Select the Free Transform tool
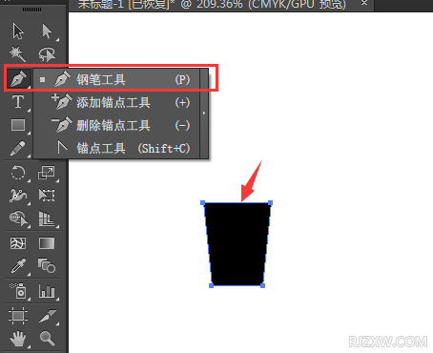The width and height of the screenshot is (433, 353). pos(47,196)
